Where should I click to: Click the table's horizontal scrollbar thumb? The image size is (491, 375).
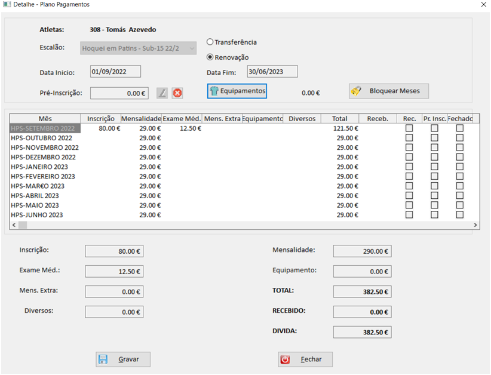(23, 225)
